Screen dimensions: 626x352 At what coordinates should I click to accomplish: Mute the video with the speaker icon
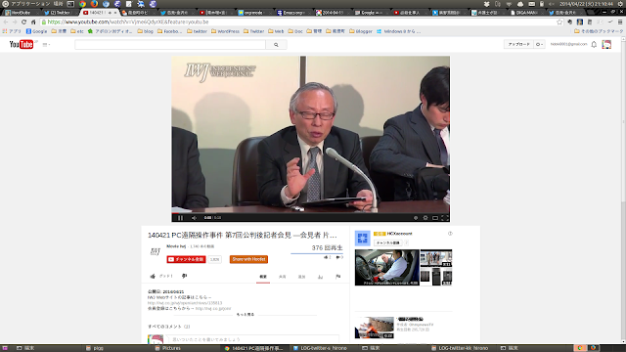(x=194, y=218)
